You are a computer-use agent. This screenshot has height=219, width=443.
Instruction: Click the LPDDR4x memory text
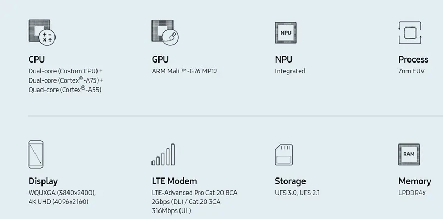412,193
